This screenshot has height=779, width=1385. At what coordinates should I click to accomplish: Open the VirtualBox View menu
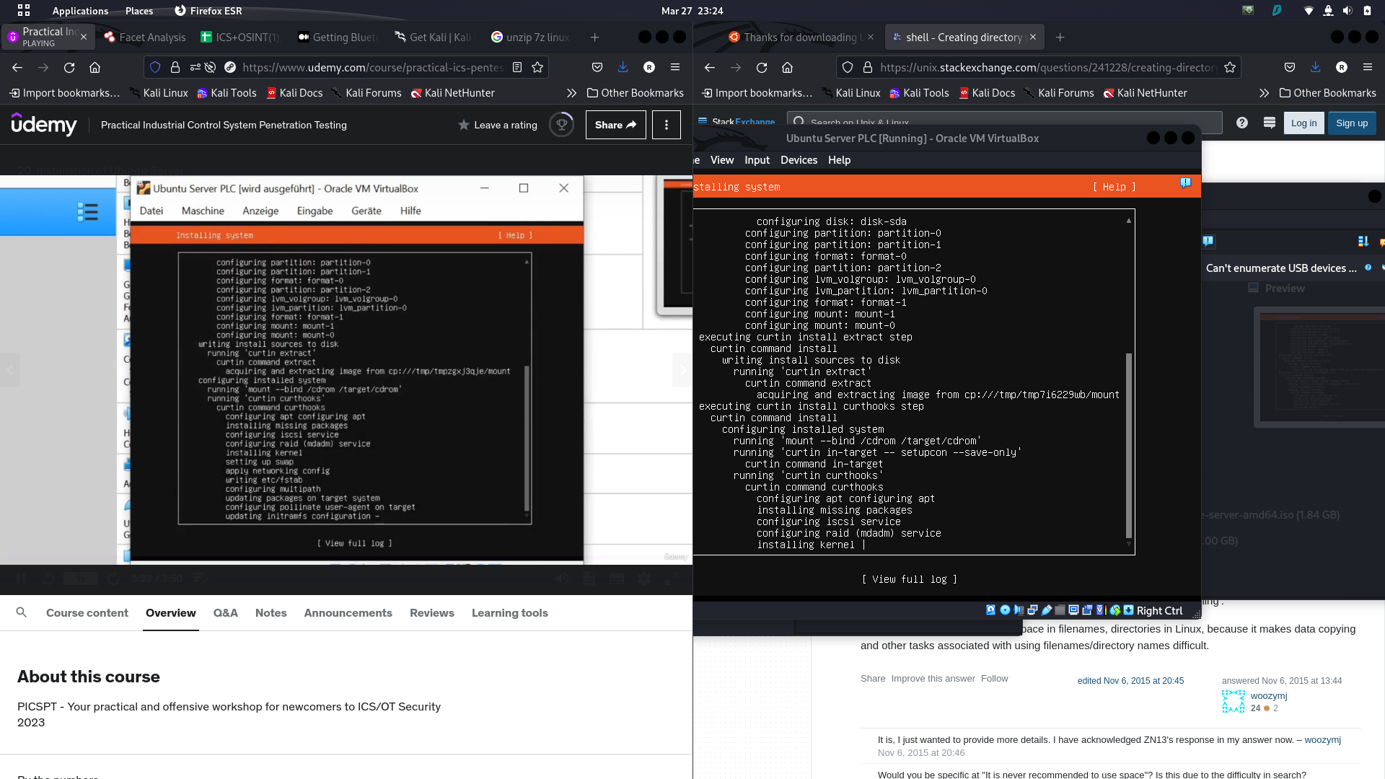point(721,159)
